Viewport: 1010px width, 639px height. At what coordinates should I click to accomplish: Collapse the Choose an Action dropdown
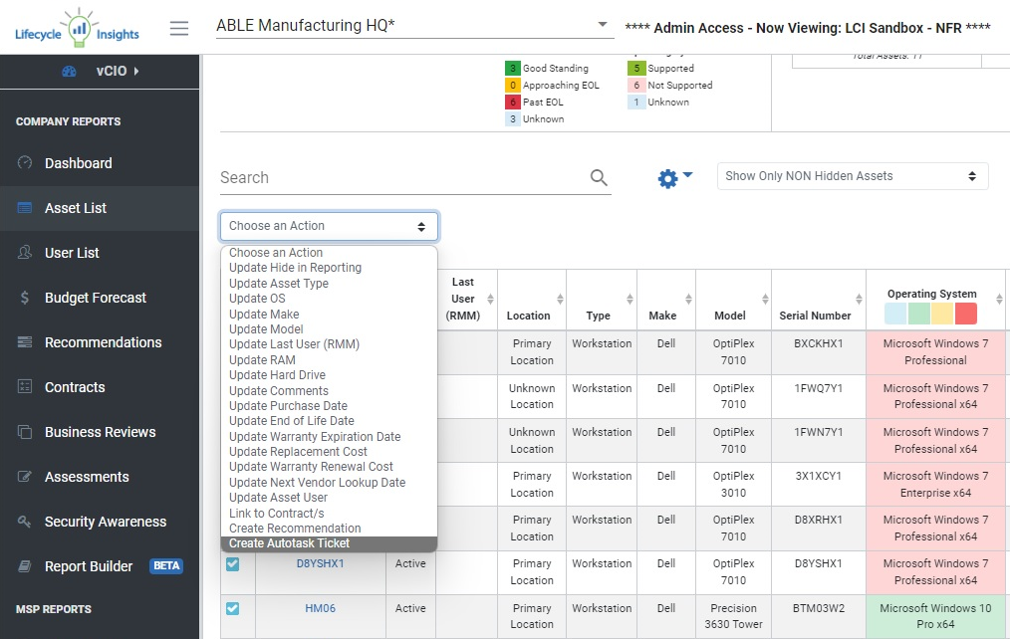pyautogui.click(x=329, y=226)
